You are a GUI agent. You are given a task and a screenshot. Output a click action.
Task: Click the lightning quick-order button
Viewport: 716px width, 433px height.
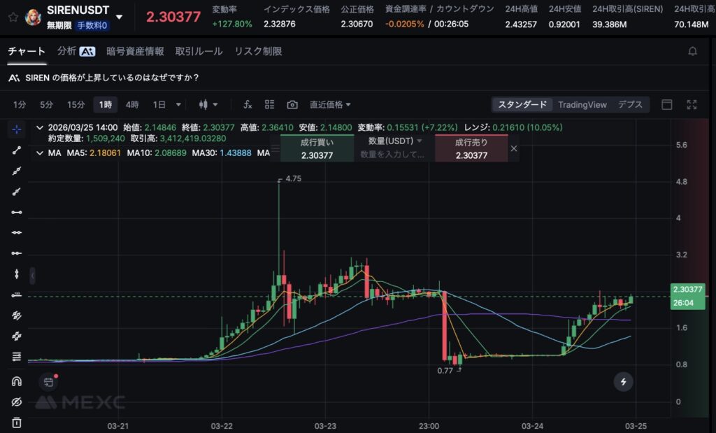623,381
